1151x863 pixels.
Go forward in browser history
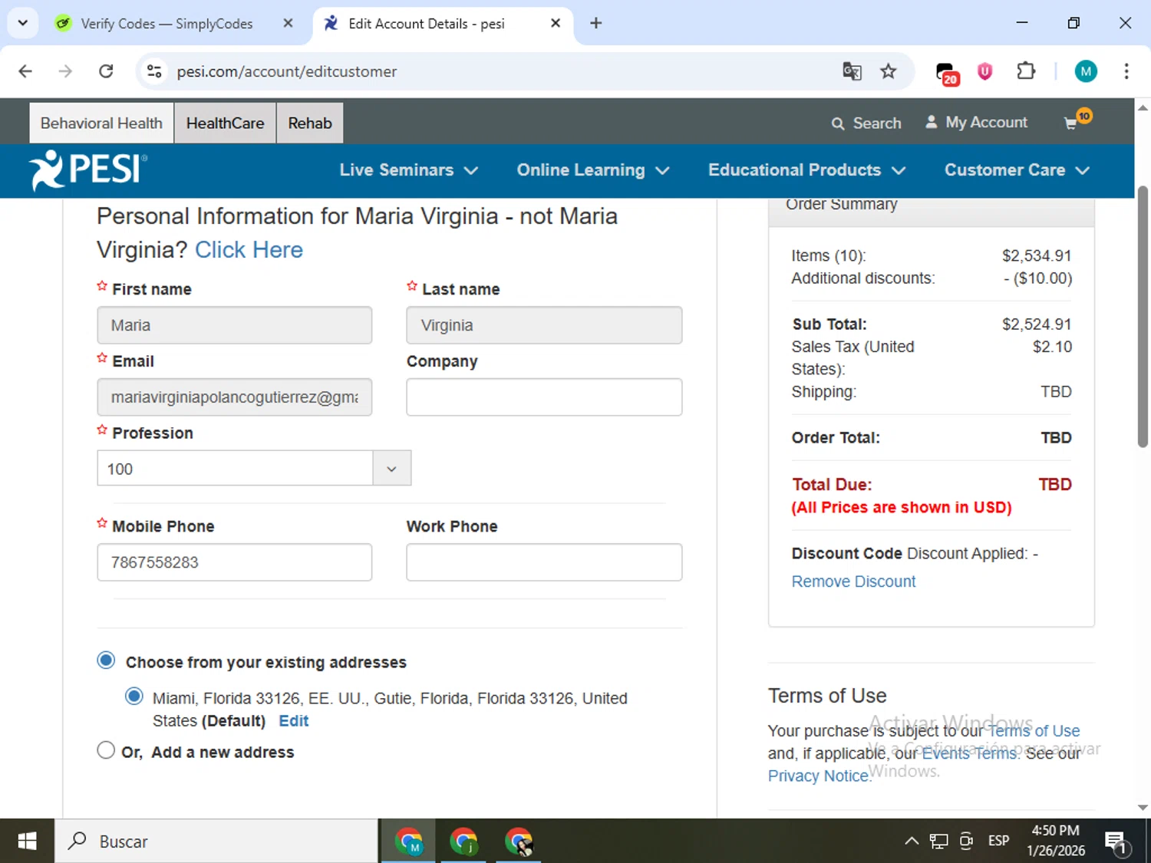(x=65, y=71)
